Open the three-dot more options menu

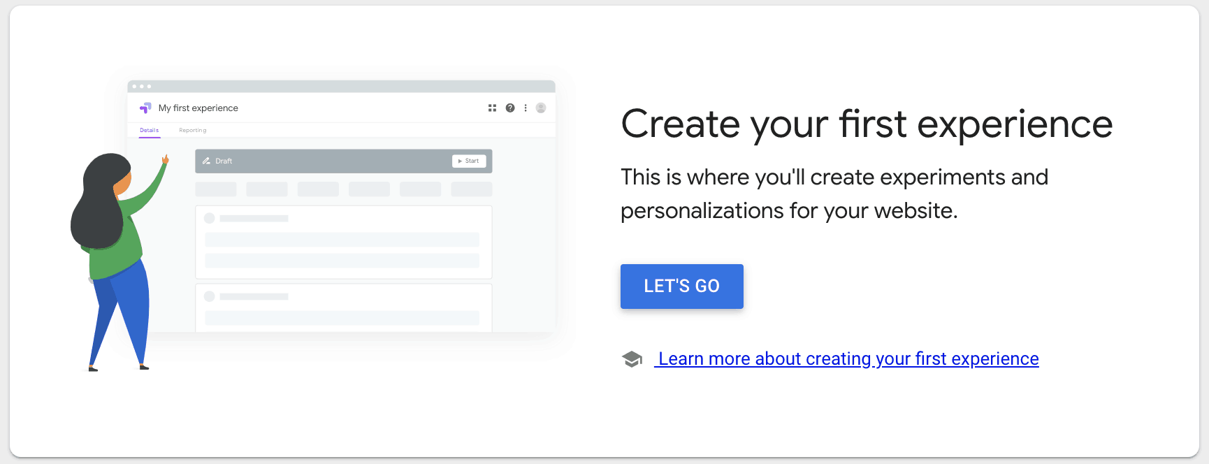tap(526, 108)
